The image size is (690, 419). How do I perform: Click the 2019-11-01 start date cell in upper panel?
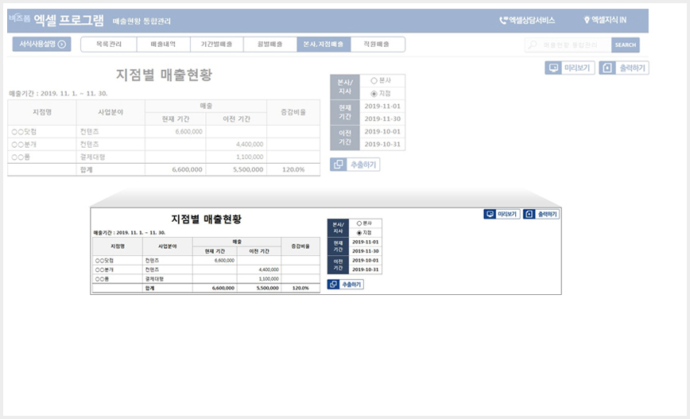click(x=382, y=106)
